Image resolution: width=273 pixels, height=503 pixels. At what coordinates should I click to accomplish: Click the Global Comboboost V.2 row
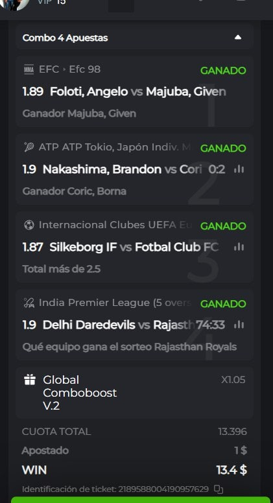coord(134,393)
